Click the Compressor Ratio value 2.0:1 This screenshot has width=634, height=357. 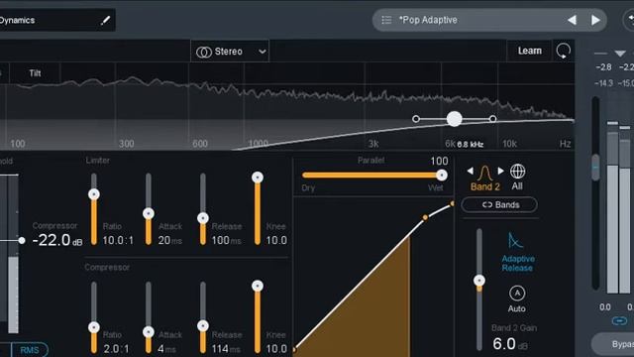tap(116, 349)
